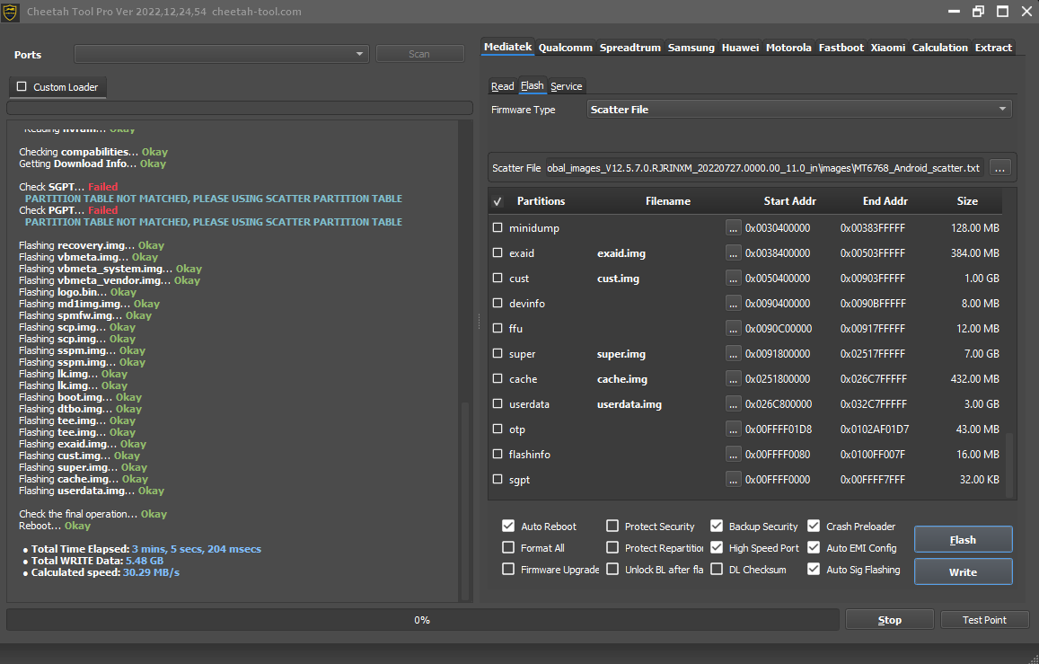This screenshot has height=664, width=1039.
Task: Enable Protect Repartition option
Action: point(612,547)
